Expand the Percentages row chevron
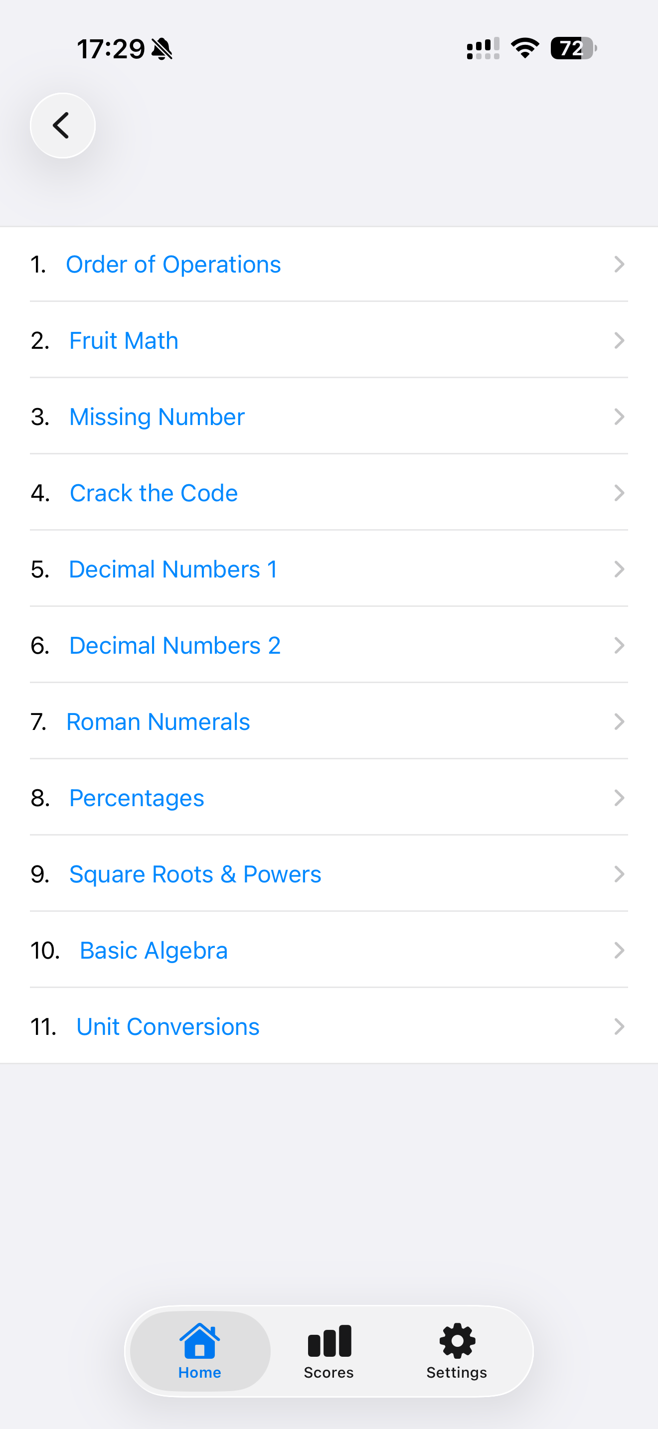The height and width of the screenshot is (1429, 658). coord(619,798)
